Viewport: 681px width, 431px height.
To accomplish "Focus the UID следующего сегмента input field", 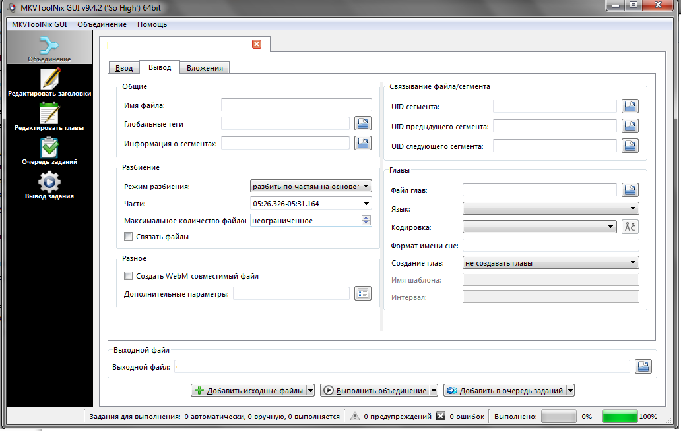I will coord(554,146).
